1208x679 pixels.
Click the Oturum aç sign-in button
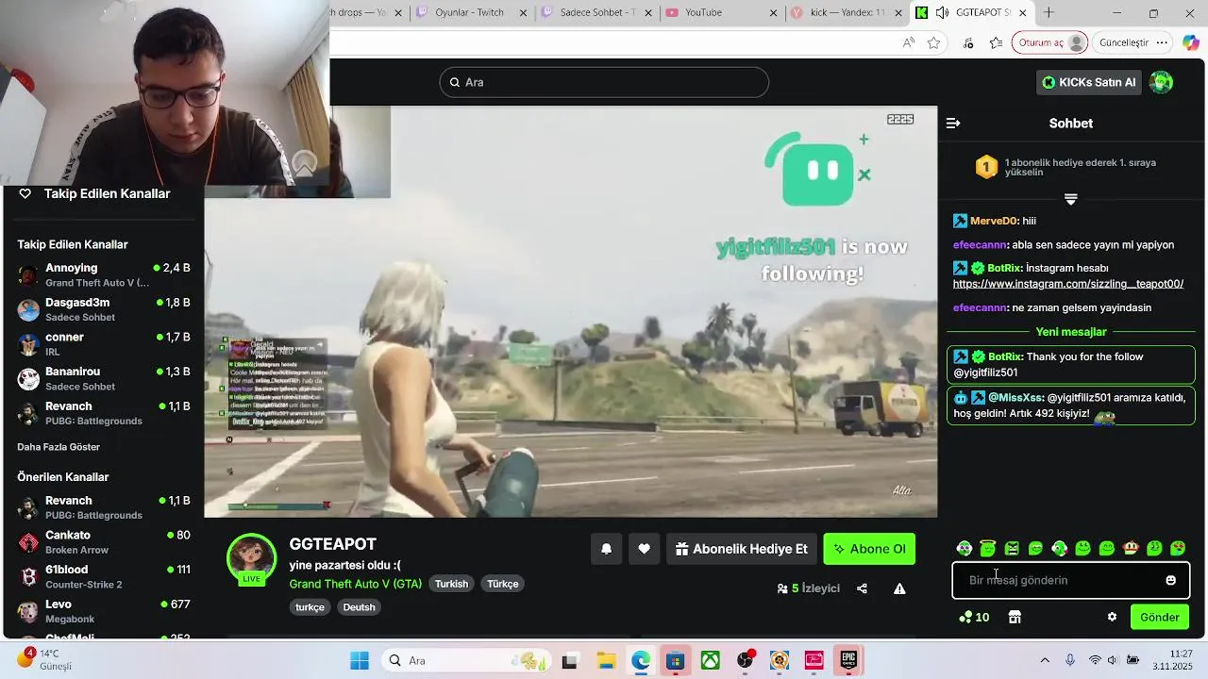click(x=1050, y=42)
